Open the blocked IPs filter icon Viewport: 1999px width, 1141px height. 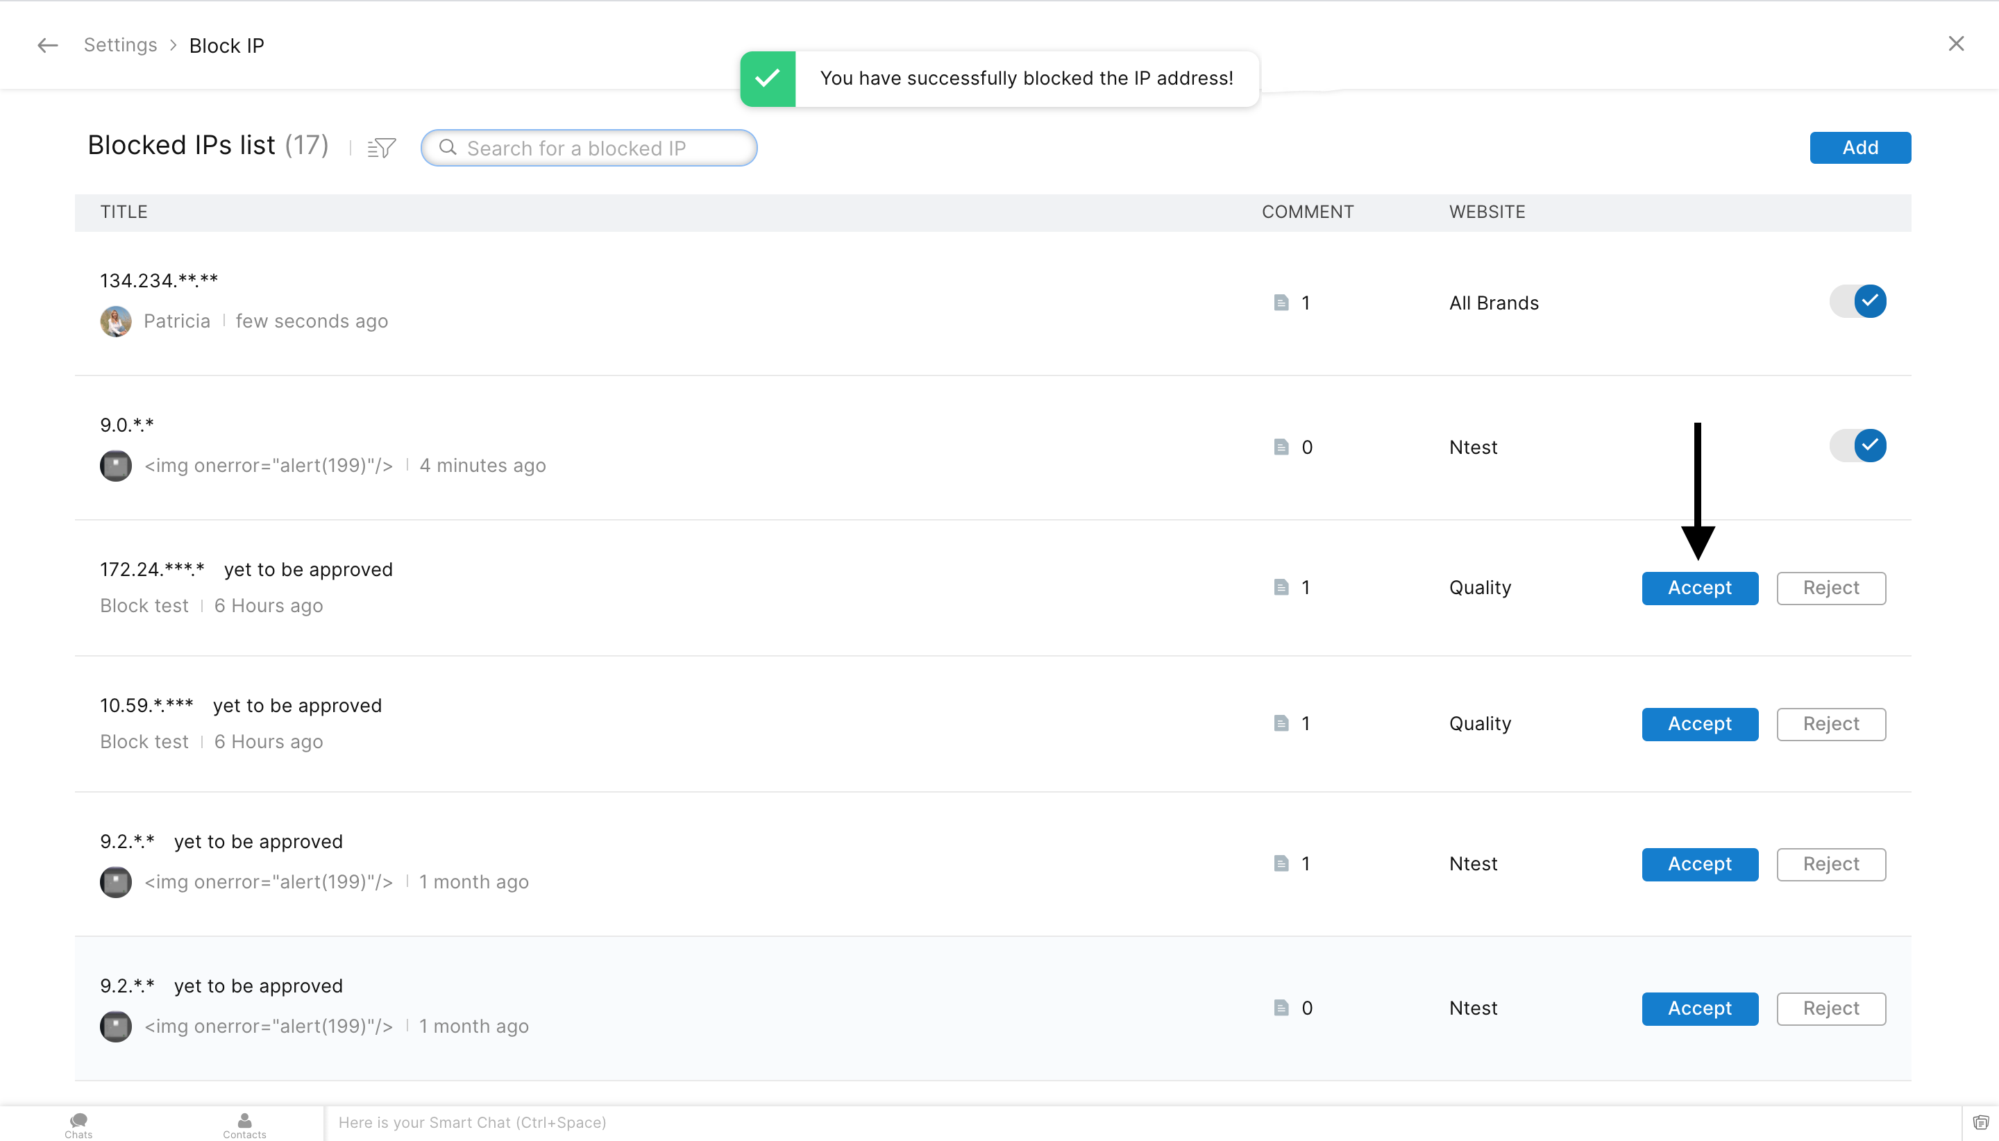coord(382,148)
